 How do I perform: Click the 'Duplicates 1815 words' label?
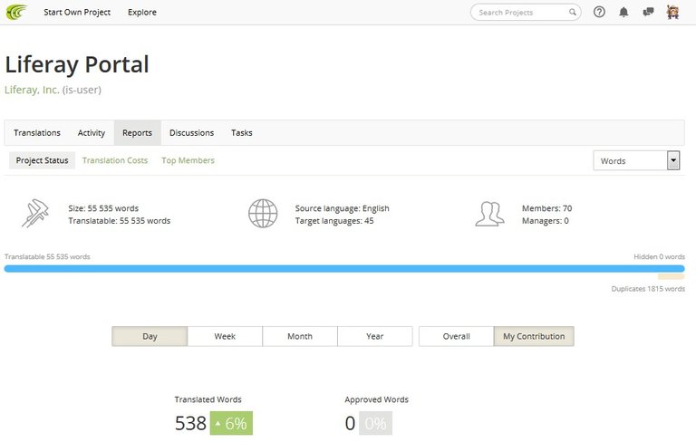point(648,288)
